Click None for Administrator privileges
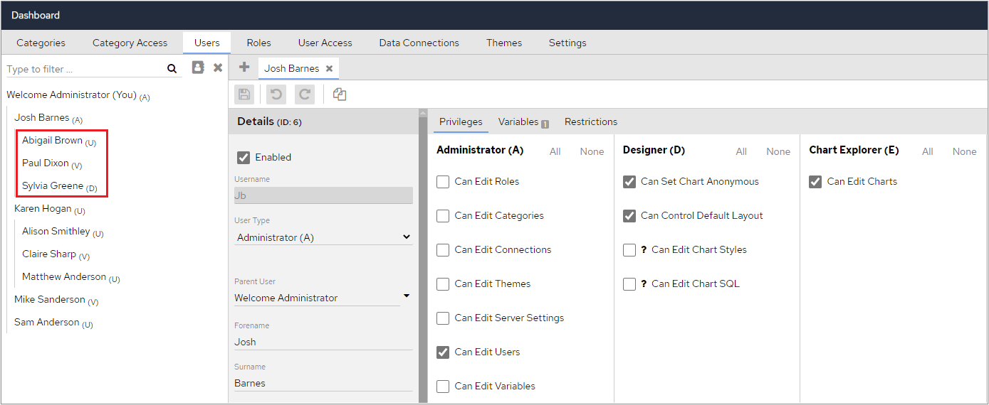The height and width of the screenshot is (405, 989). (x=592, y=151)
